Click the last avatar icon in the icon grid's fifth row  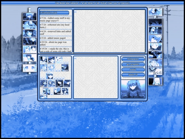(65, 91)
